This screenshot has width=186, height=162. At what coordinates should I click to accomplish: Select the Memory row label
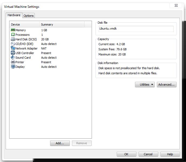(20, 30)
